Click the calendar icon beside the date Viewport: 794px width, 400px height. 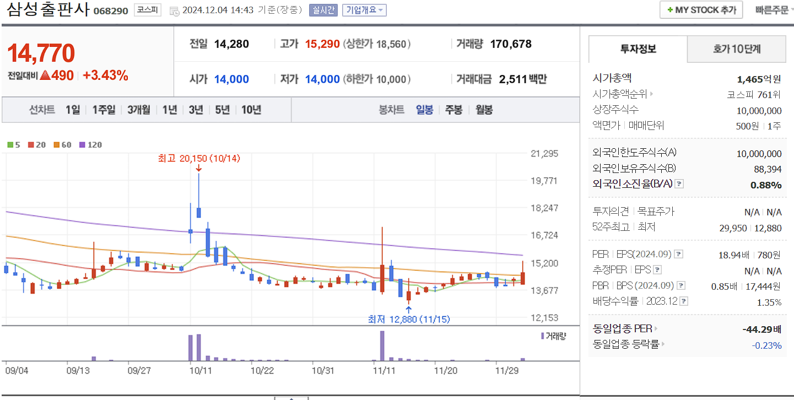174,11
